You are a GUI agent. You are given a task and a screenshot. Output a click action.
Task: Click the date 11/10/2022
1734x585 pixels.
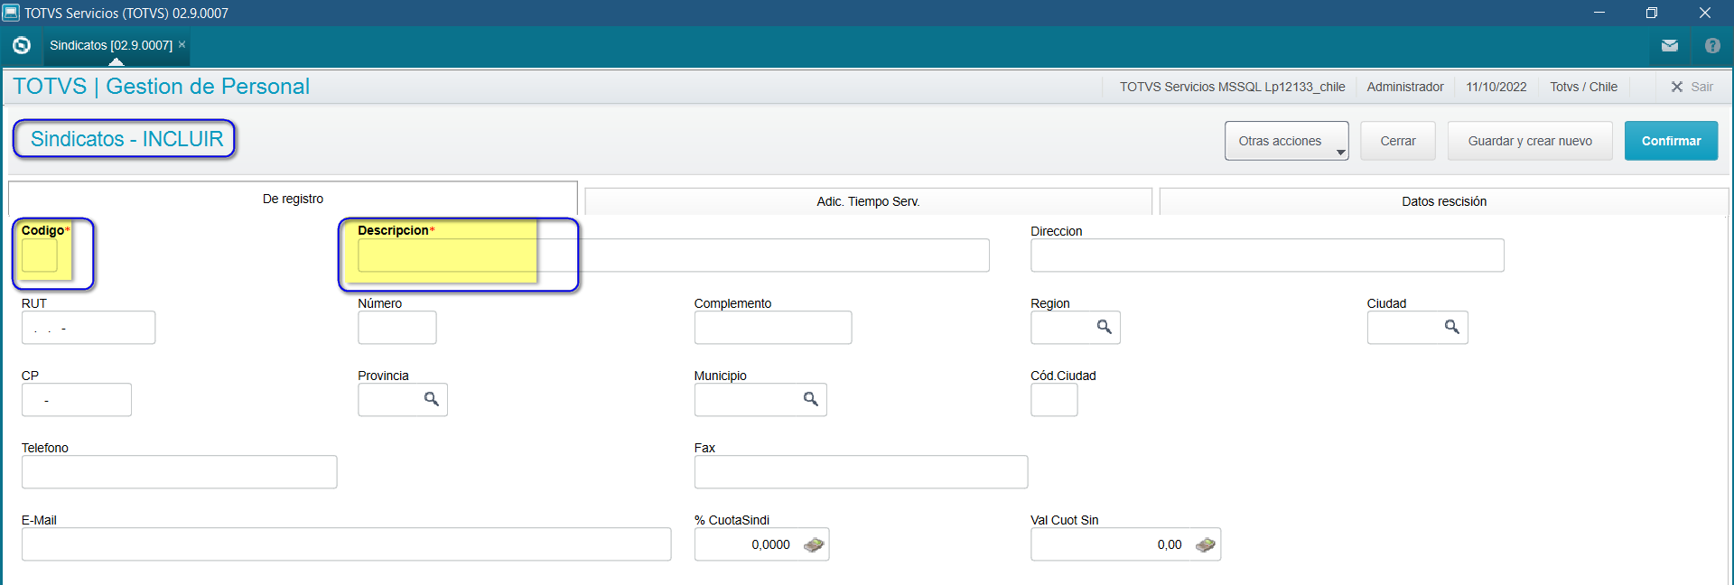coord(1496,87)
